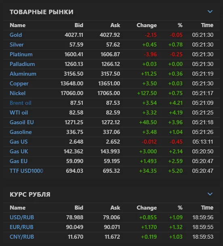The width and height of the screenshot is (223, 246).
Task: Select the WTI oil link
Action: point(19,112)
